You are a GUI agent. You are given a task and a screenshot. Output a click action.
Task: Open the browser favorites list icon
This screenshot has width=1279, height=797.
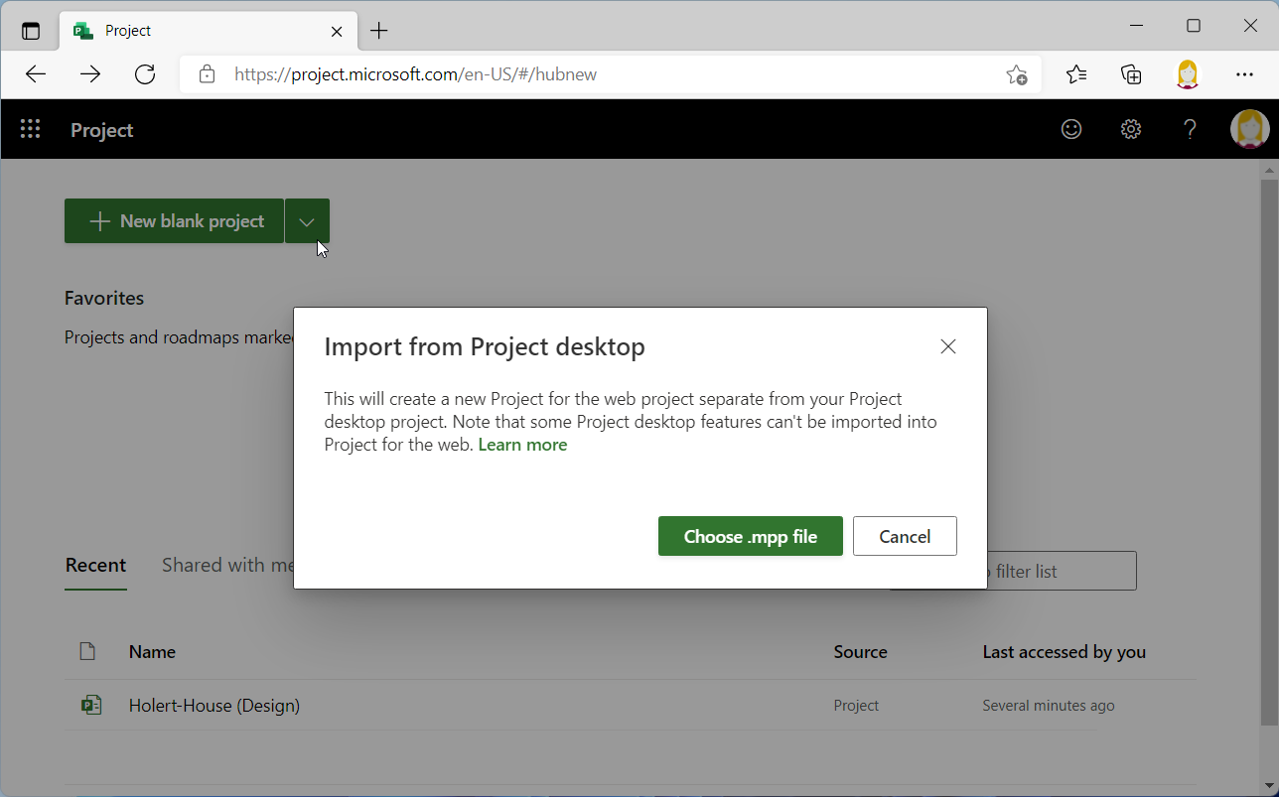[x=1076, y=74]
